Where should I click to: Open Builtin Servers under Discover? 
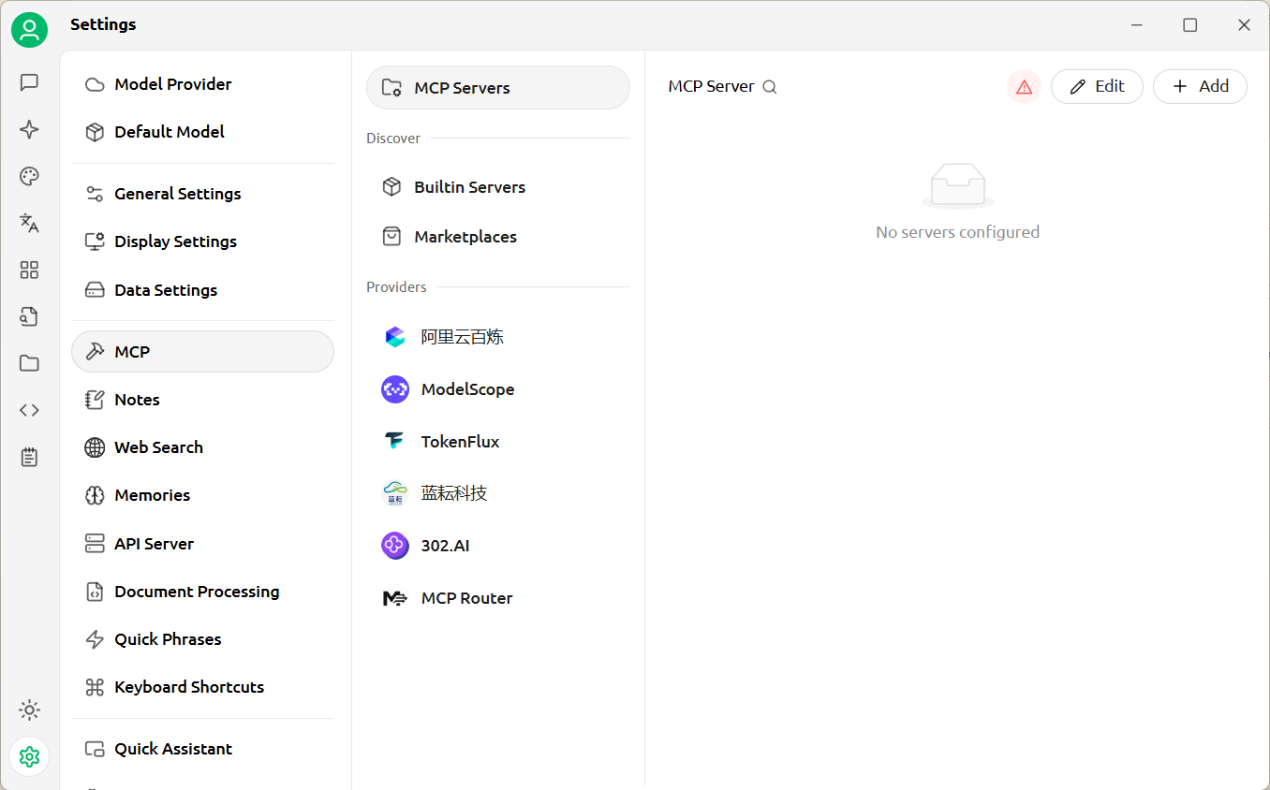click(x=498, y=187)
